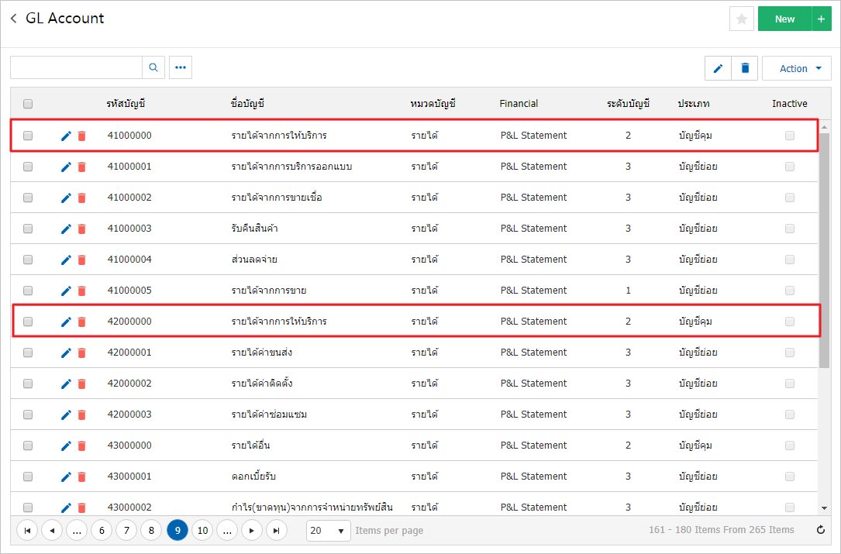
Task: Jump to the first page
Action: [x=27, y=531]
